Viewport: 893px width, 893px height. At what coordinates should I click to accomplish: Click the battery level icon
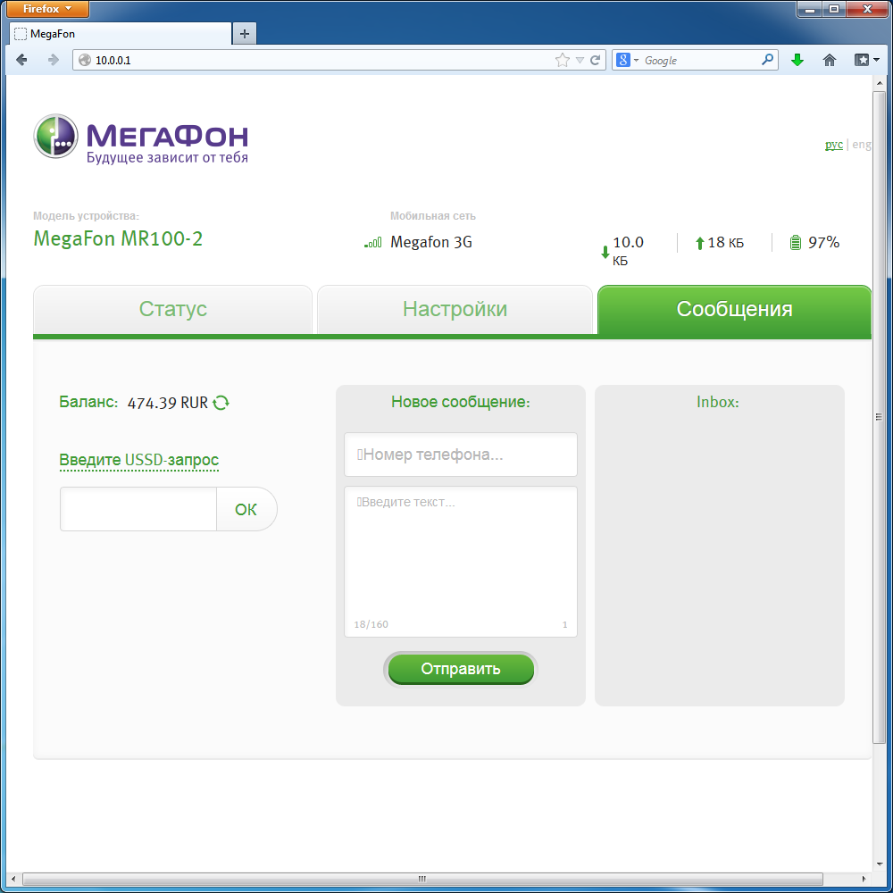click(796, 243)
